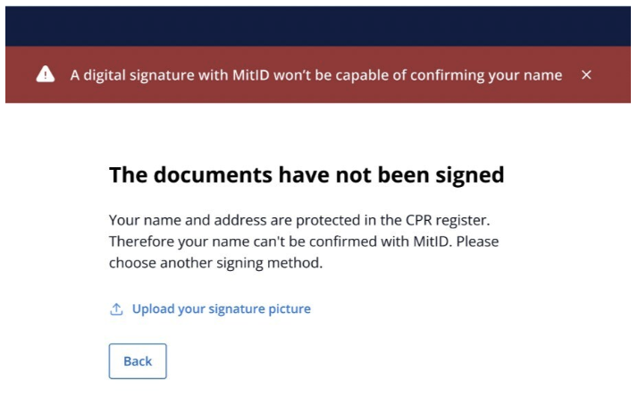Image resolution: width=638 pixels, height=415 pixels.
Task: Click the warning triangle icon in alert
Action: 46,74
